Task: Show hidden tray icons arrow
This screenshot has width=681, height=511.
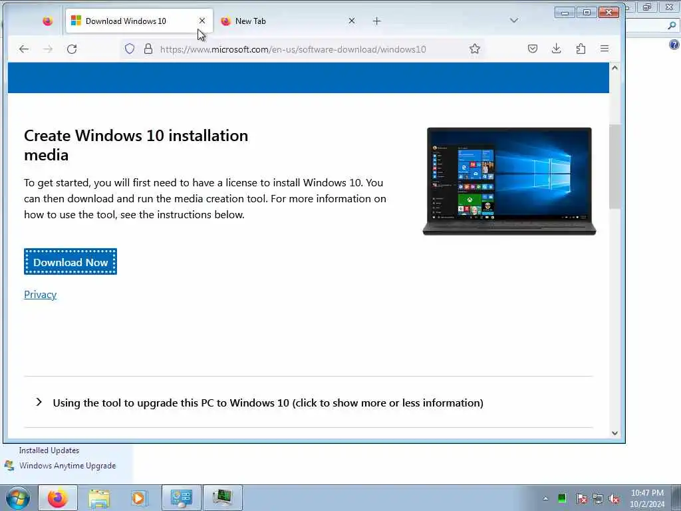Action: click(545, 498)
